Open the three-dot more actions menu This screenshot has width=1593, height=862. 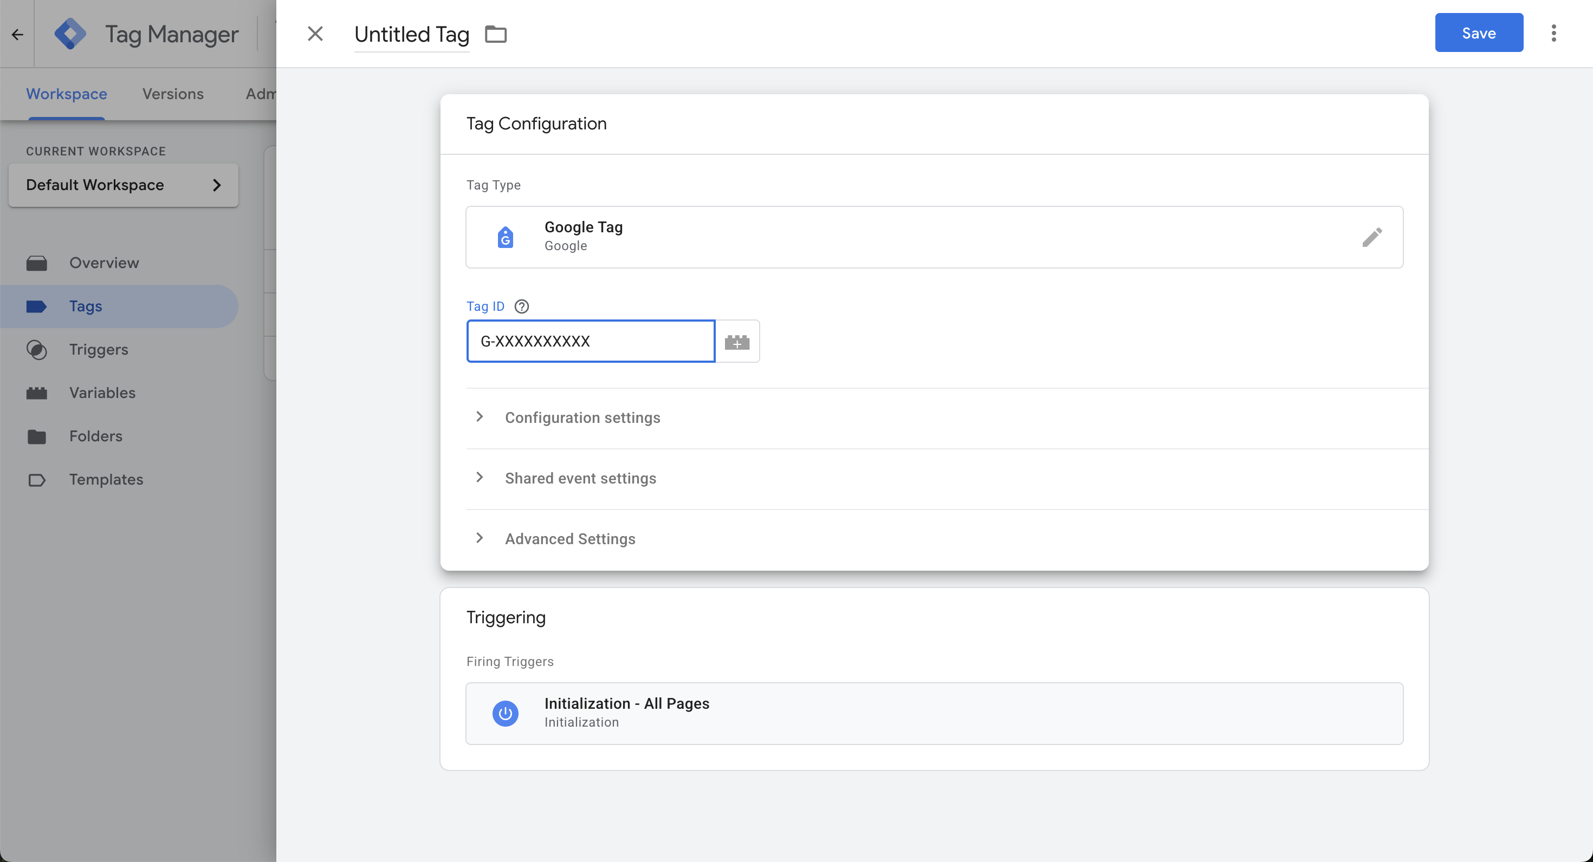[x=1553, y=32]
